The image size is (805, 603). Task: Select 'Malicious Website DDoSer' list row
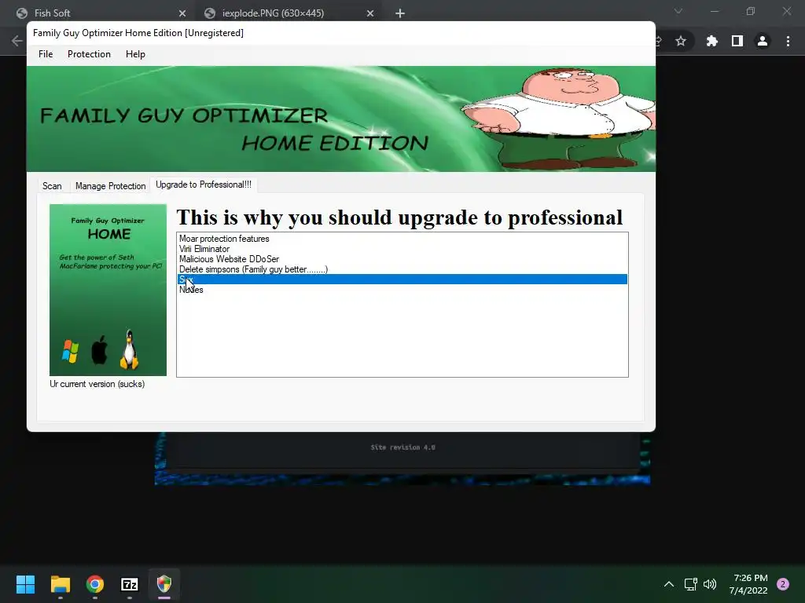tap(402, 259)
